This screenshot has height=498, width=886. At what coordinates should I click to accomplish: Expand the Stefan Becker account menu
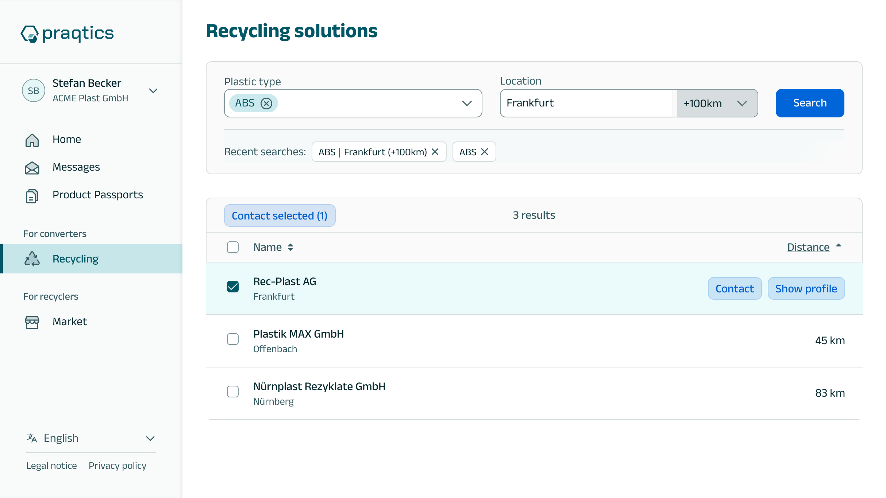pos(153,90)
